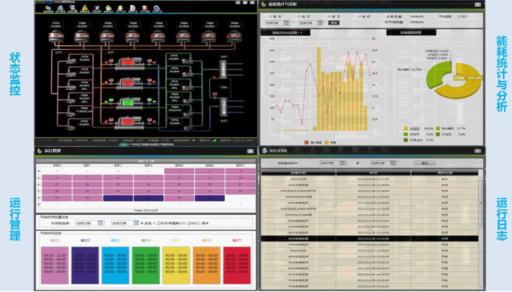Click the start date field in energy statistics
Viewport: 512px width, 292px height.
(x=277, y=23)
